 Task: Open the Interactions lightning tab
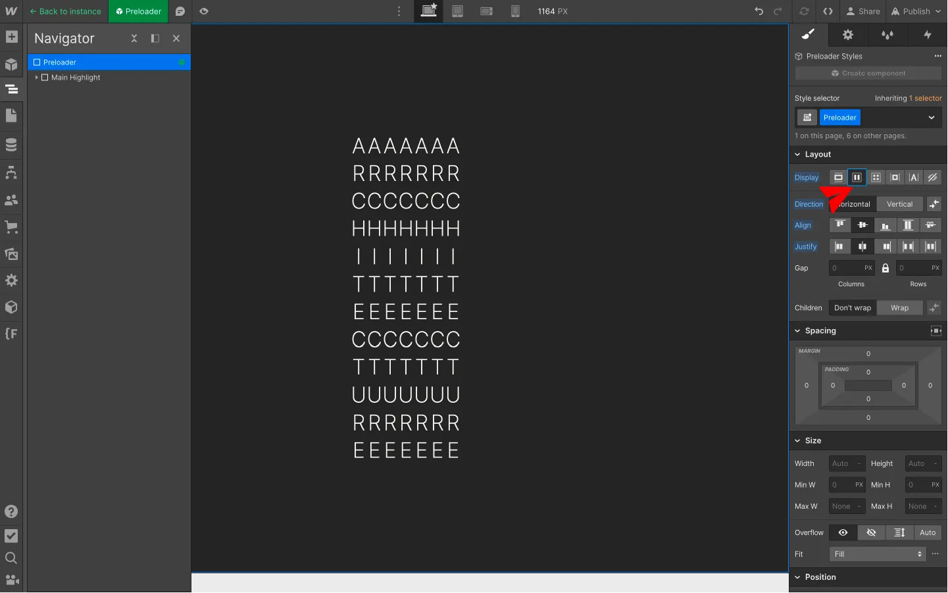click(928, 35)
